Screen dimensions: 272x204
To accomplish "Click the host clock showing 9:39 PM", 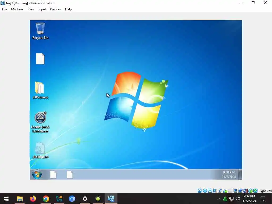I will pos(249,199).
